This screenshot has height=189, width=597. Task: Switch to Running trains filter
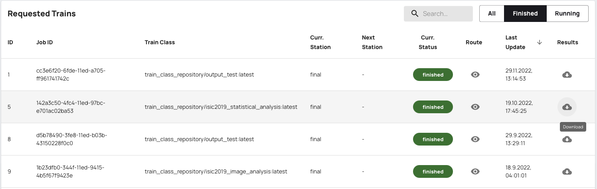coord(567,14)
